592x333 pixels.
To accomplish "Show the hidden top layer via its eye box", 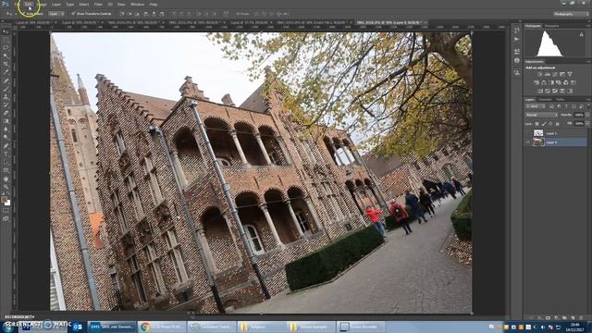I will 528,133.
